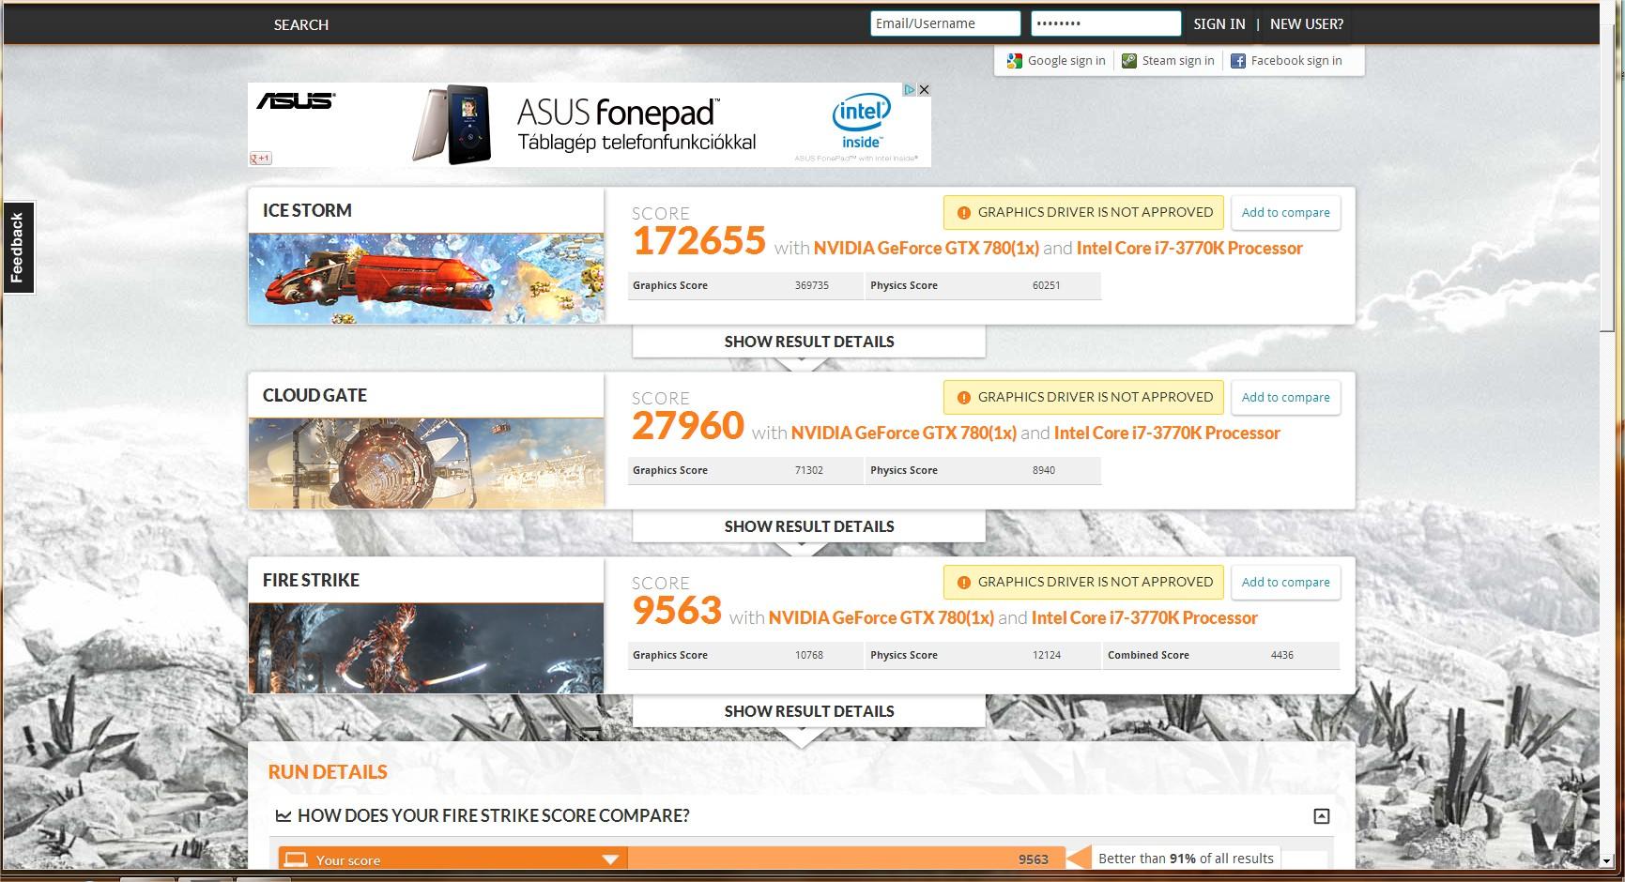Click the Steam sign in icon
Screen dimensions: 1625x882
coord(1129,61)
